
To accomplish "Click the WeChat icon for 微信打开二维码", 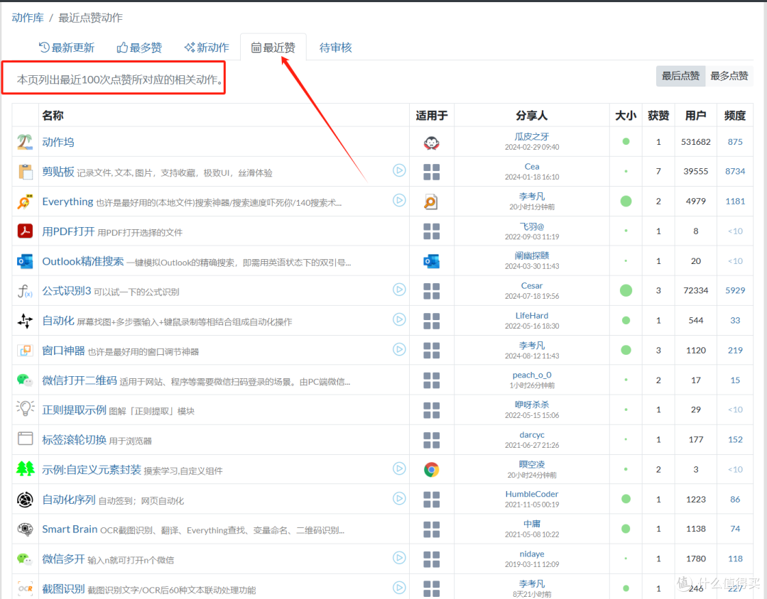I will [x=25, y=380].
